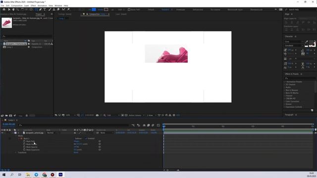Screen dimensions: 317x178
Task: Click the trash icon in Project panel footer
Action: (x=27, y=116)
